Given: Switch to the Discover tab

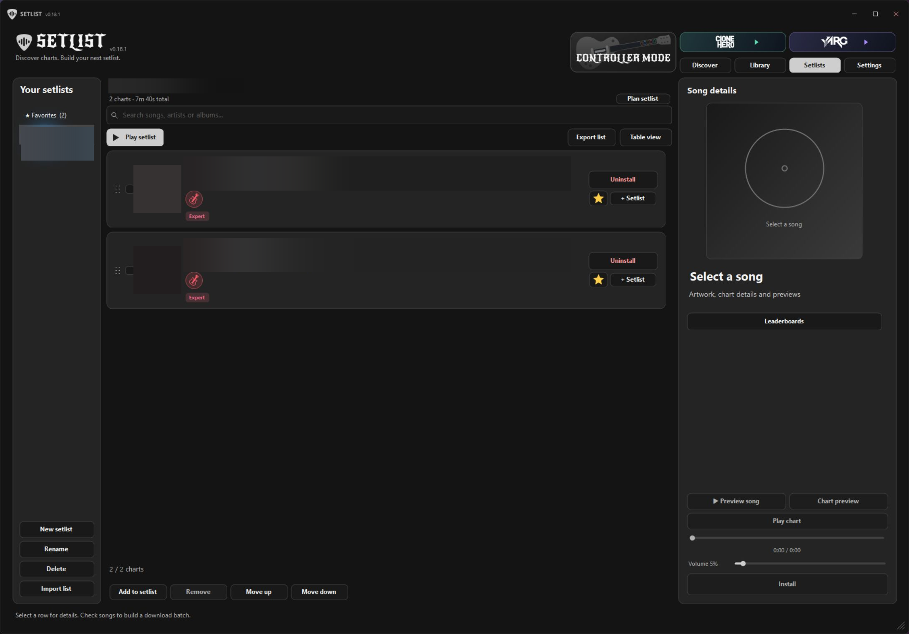Looking at the screenshot, I should pyautogui.click(x=705, y=65).
